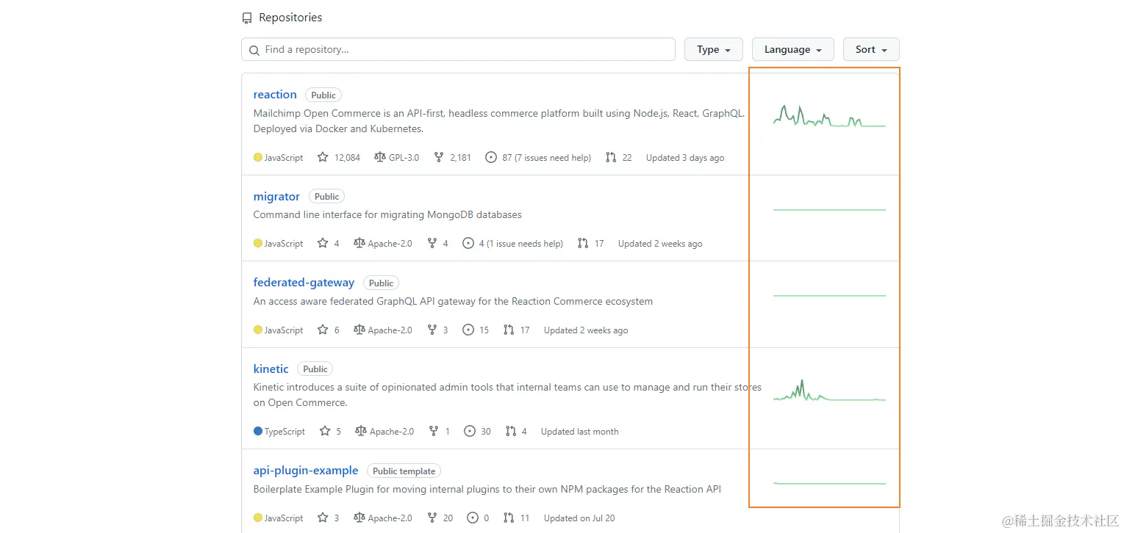Screen dimensions: 1124x533
Task: Open reaction's 87 issues link
Action: 538,157
